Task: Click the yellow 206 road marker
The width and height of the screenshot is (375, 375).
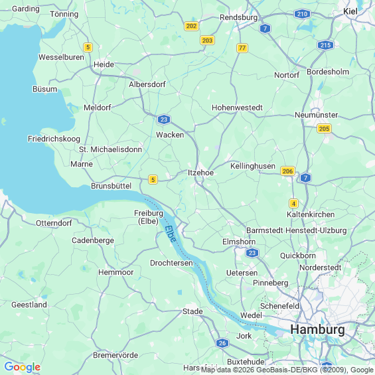Action: tap(287, 171)
